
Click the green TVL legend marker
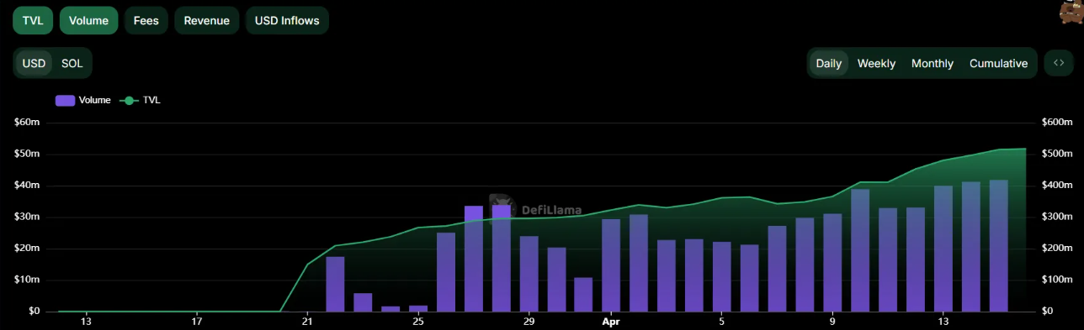[129, 100]
